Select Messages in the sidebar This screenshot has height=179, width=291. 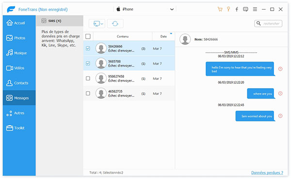pos(19,98)
